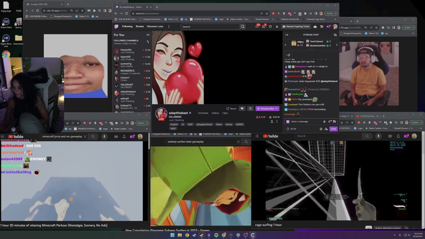Screen dimensions: 425x239
Task: Click the heart follow button under stream
Action: click(242, 109)
